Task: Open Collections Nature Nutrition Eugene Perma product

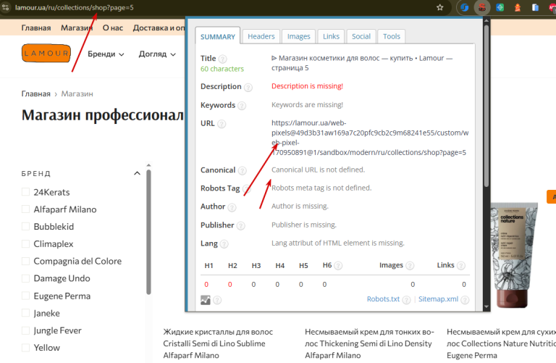Action: pos(501,343)
